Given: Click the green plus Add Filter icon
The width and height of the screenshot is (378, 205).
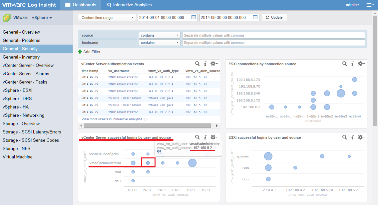Looking at the screenshot, I should coord(80,52).
